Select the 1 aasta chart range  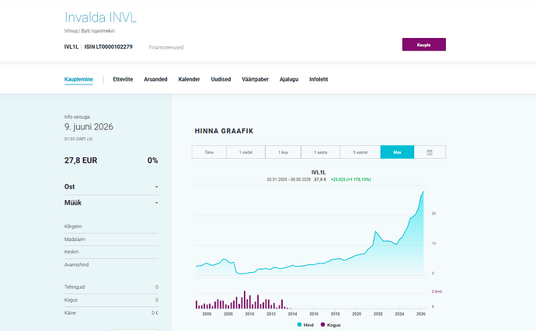320,152
